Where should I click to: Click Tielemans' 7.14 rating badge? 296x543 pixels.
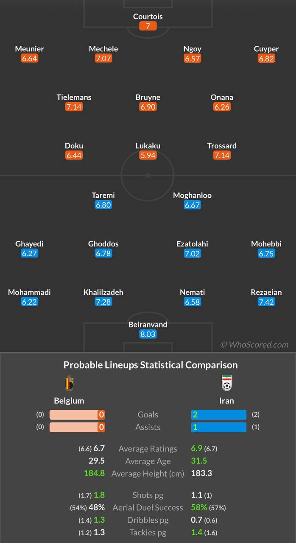click(74, 107)
